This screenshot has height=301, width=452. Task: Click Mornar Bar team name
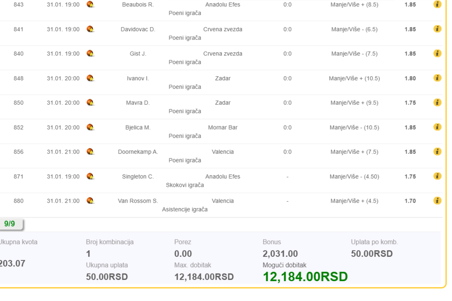[222, 127]
